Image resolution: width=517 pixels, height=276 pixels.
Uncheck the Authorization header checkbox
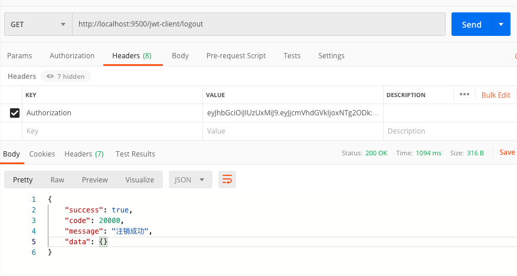15,113
